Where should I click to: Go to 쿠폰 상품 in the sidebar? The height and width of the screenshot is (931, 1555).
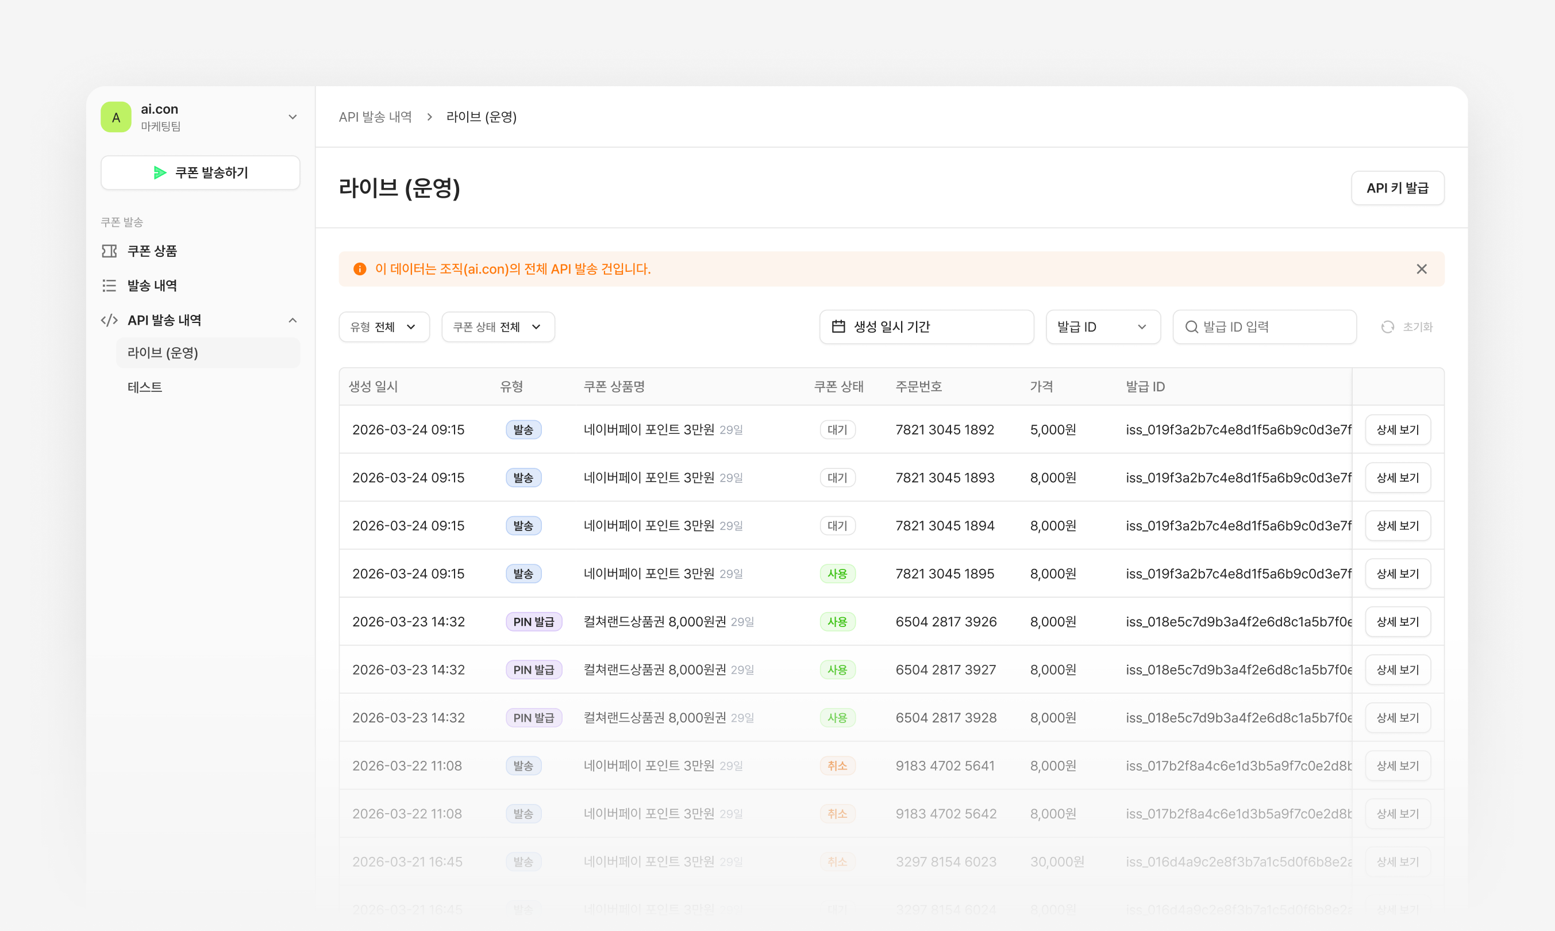pyautogui.click(x=201, y=251)
